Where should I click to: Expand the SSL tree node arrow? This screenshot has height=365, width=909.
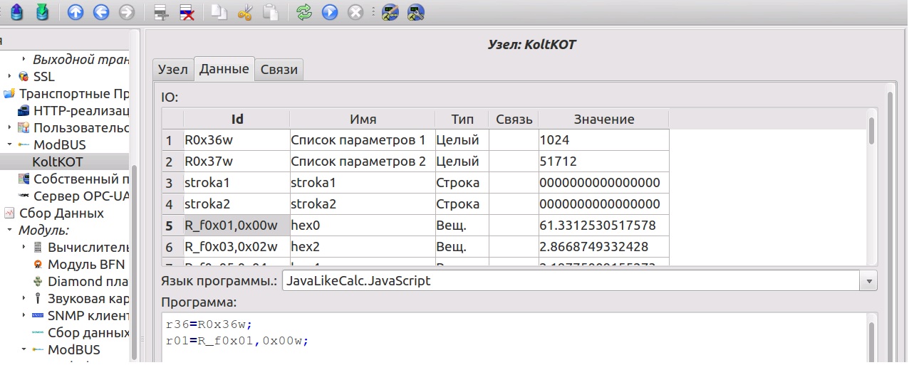pyautogui.click(x=9, y=76)
